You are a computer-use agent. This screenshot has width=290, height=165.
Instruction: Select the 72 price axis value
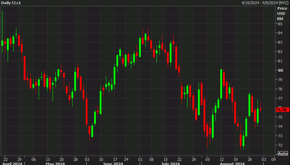tap(280, 145)
